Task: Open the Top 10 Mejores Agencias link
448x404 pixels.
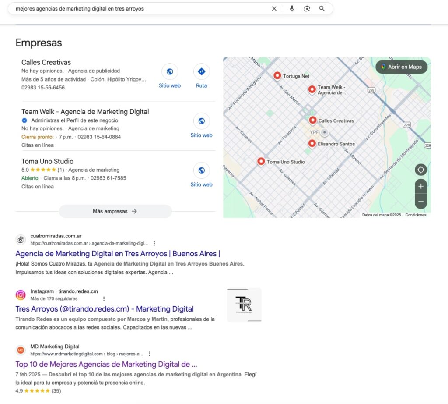Action: [106, 364]
